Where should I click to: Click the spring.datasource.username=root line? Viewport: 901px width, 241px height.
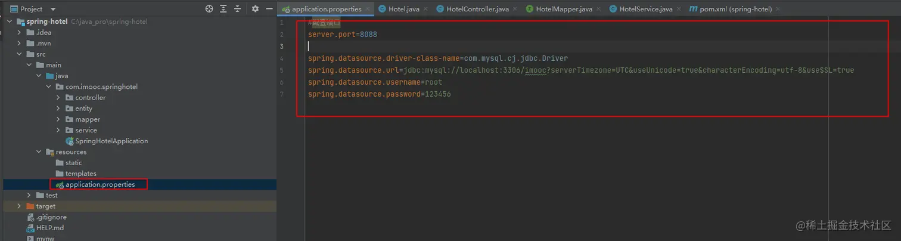click(x=375, y=82)
